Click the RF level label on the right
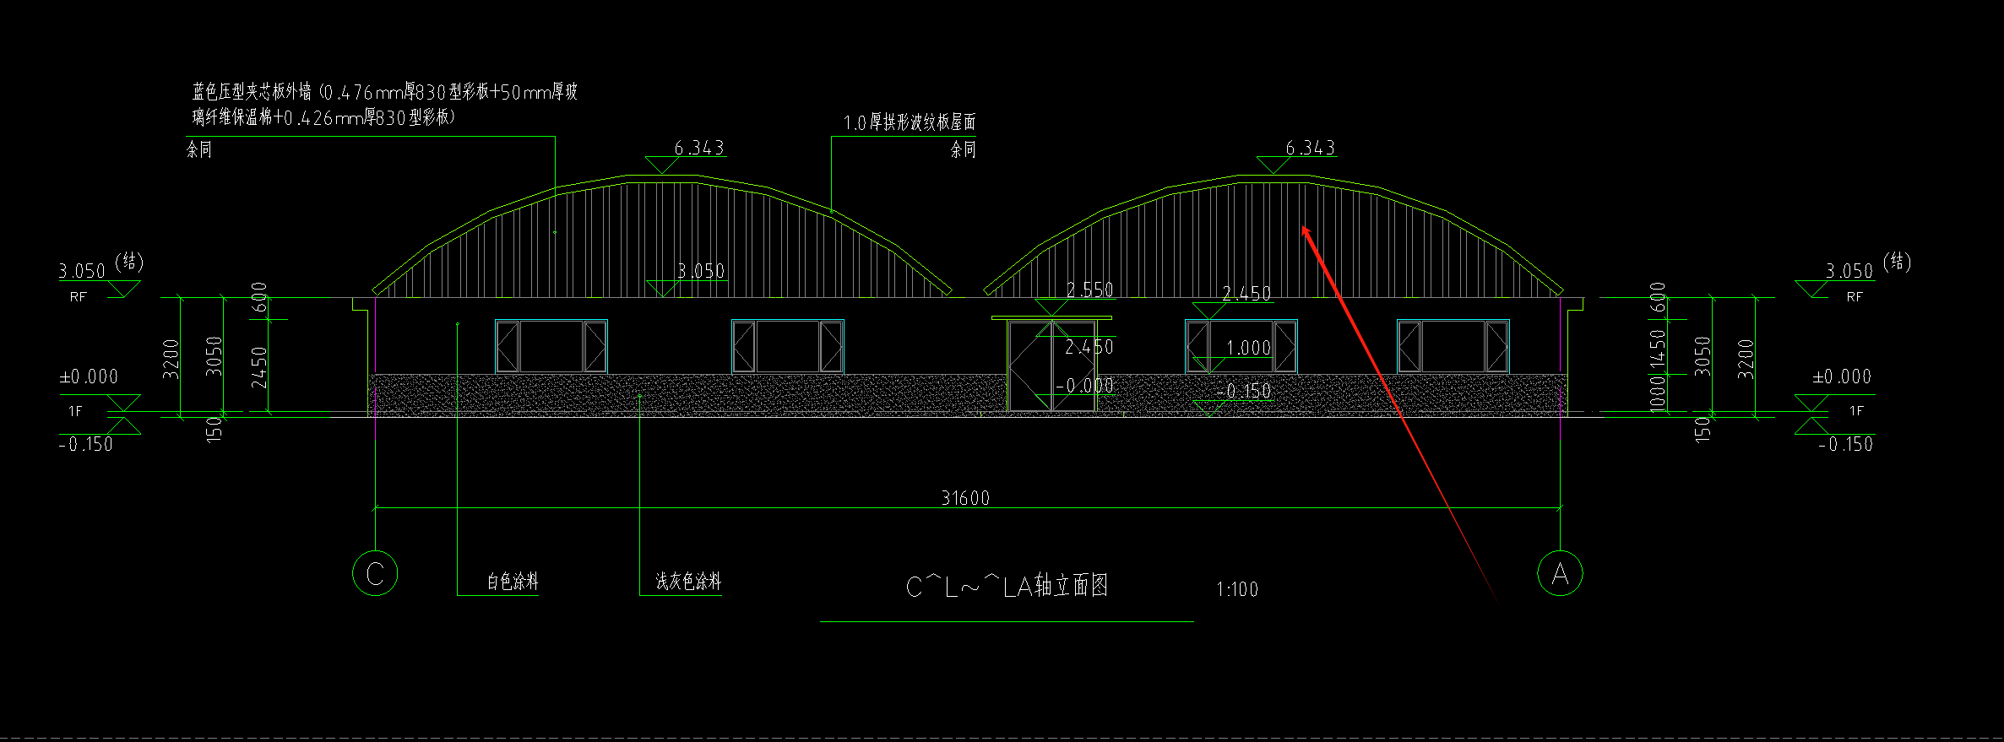This screenshot has height=742, width=2004. [x=1855, y=297]
